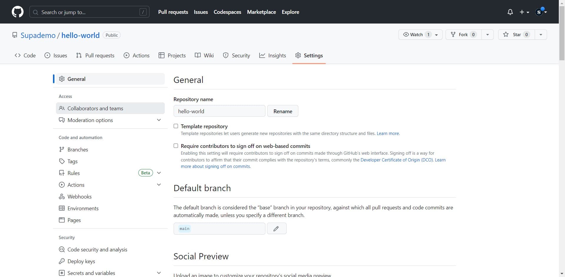This screenshot has width=565, height=277.
Task: Click the pencil icon to switch default branch
Action: 276,228
